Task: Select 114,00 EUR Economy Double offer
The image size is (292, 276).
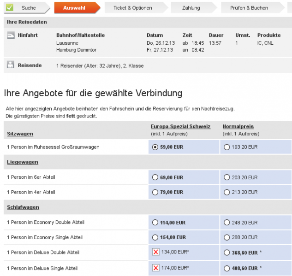Action: pos(155,223)
